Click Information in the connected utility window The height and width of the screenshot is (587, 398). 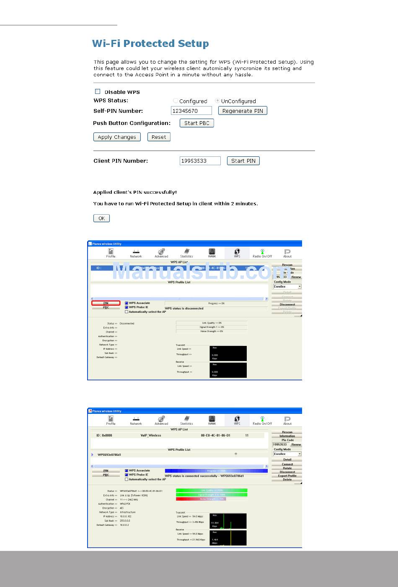point(287,436)
